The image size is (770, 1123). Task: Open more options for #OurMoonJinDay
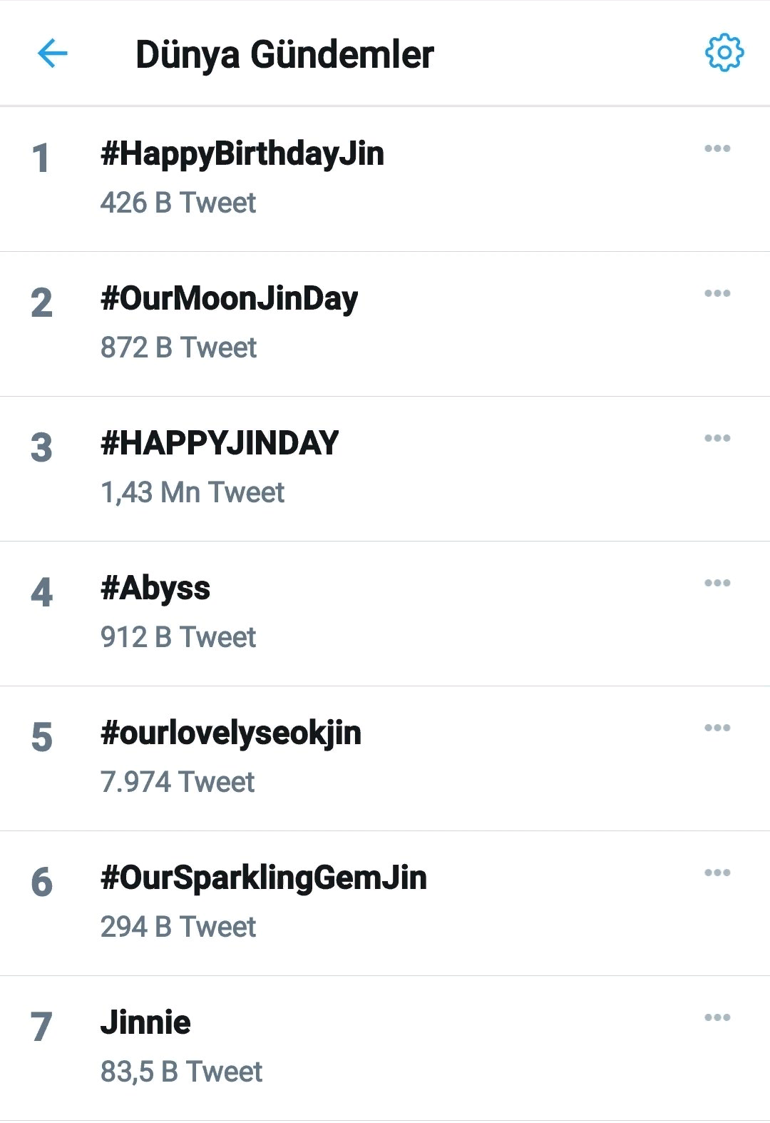tap(717, 293)
